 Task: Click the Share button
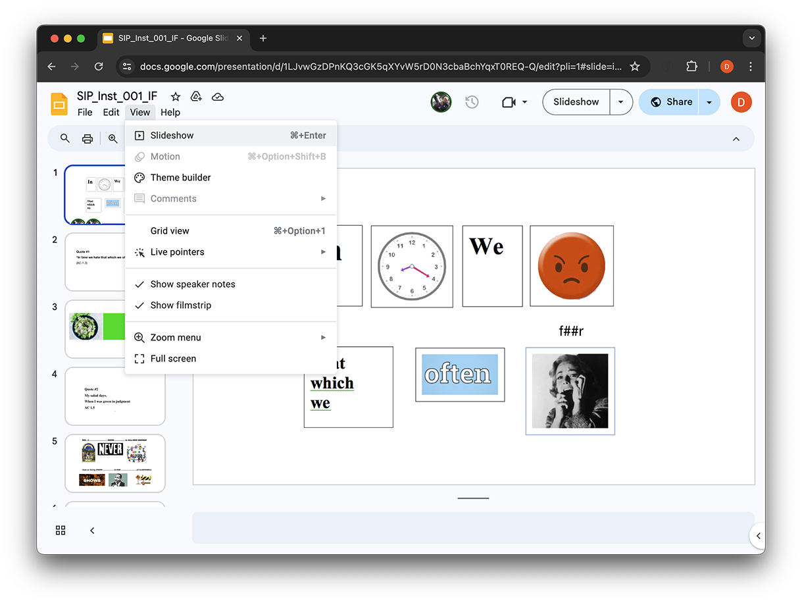(670, 102)
